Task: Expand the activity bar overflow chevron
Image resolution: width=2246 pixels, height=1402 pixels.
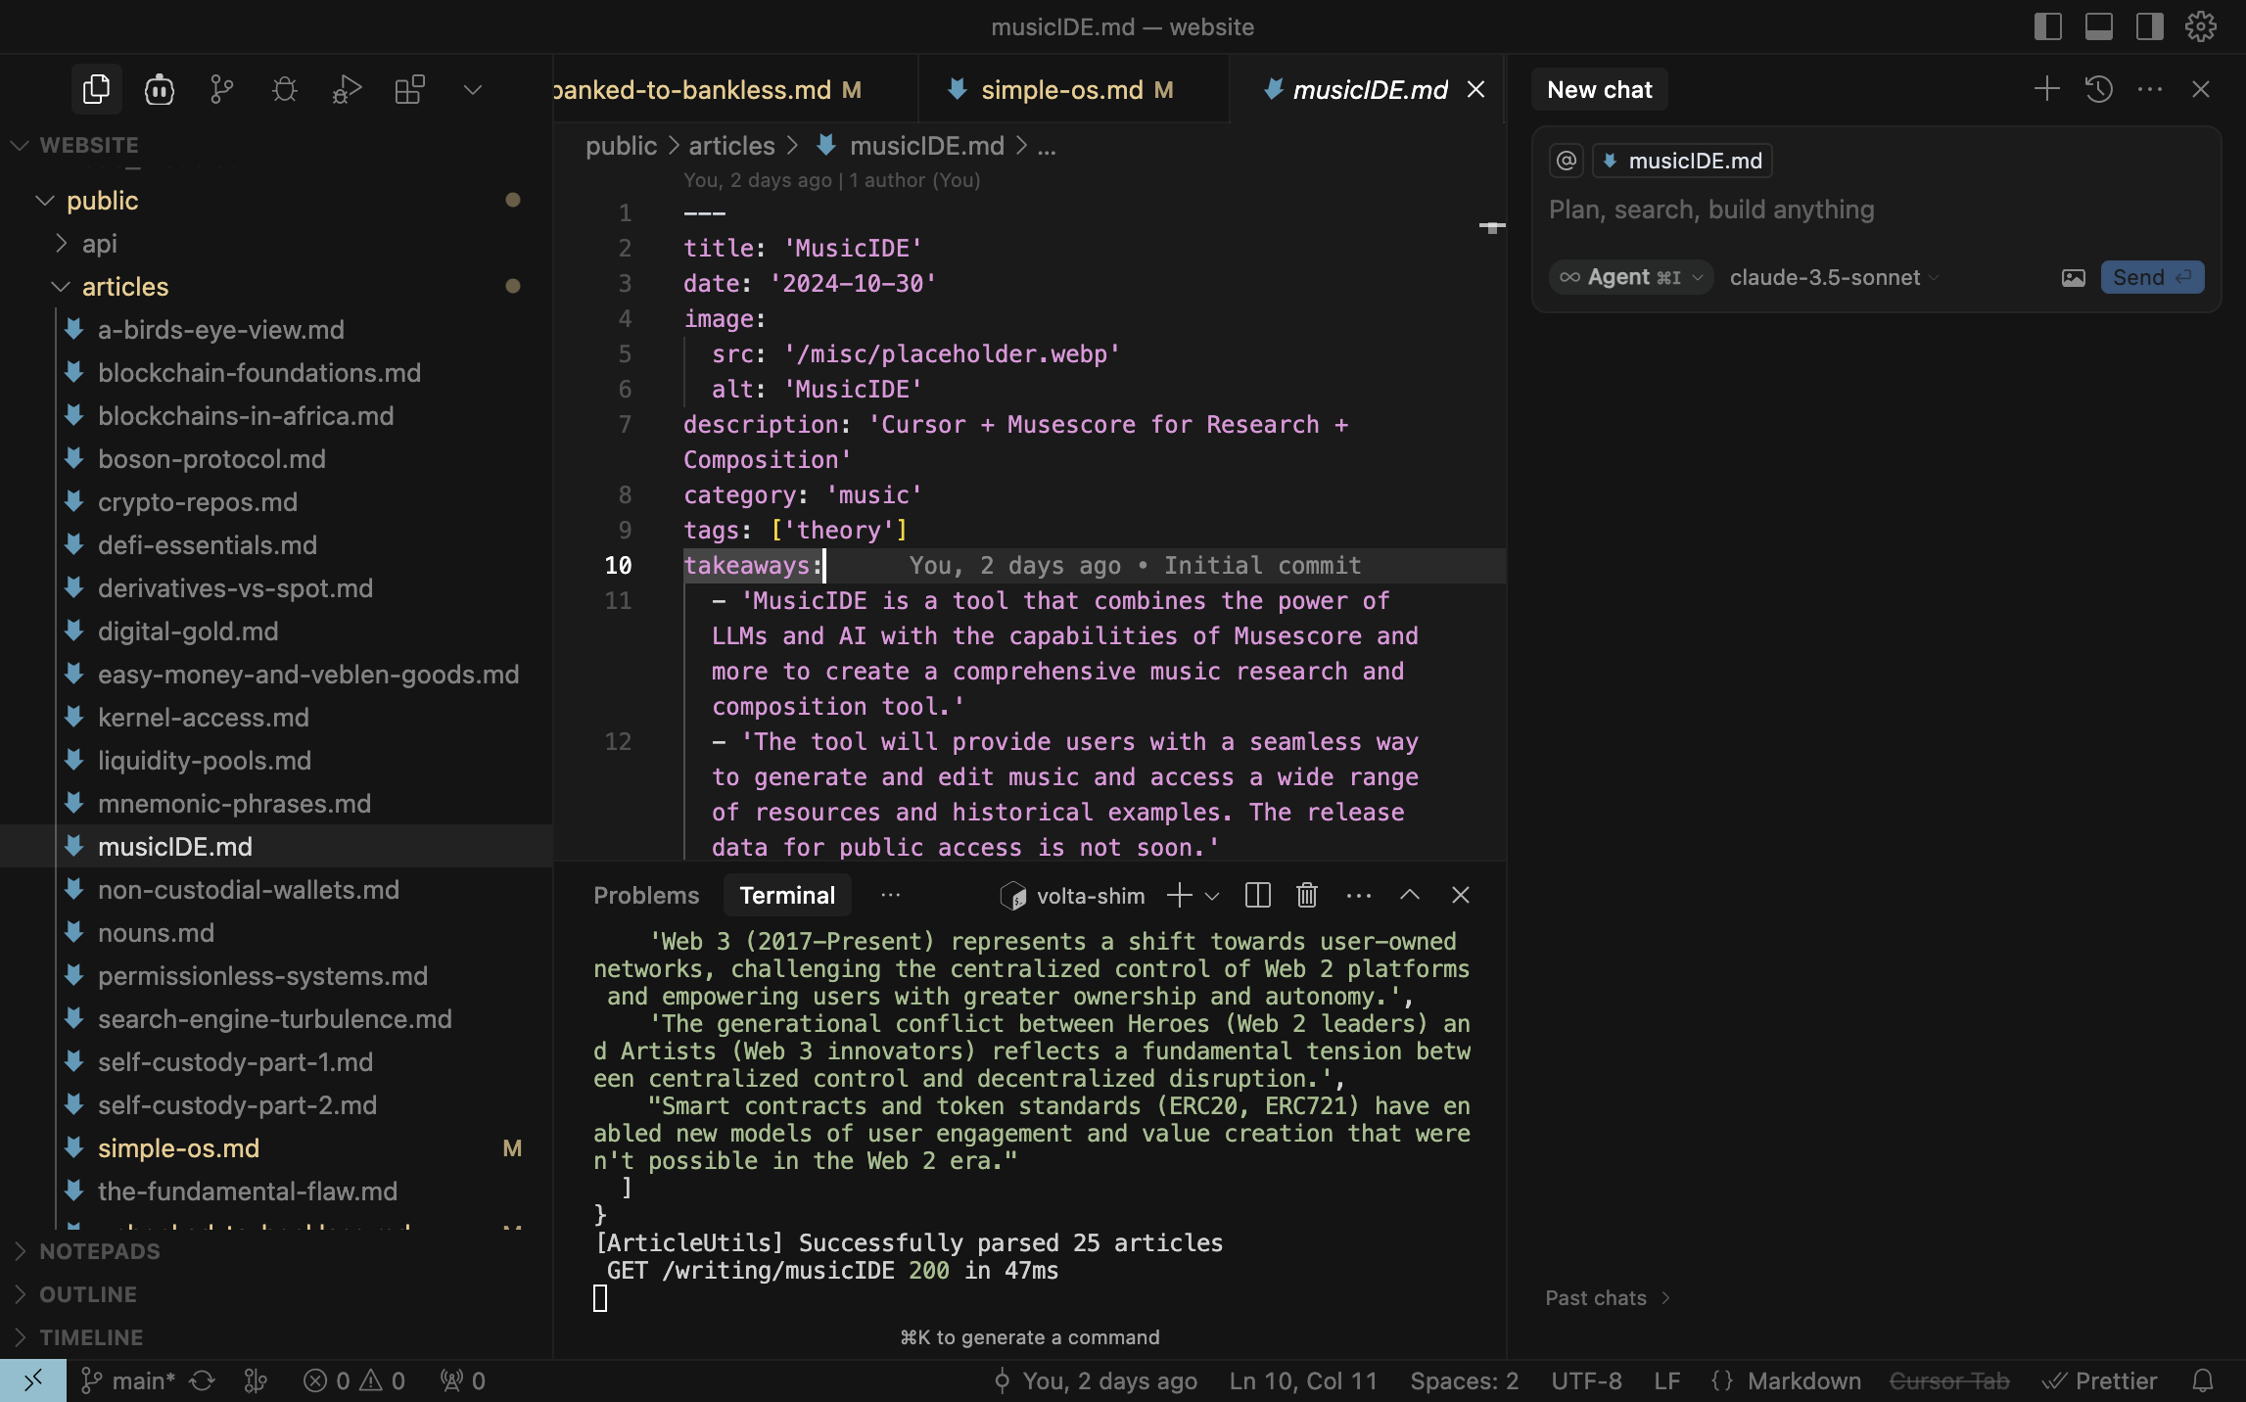Action: pyautogui.click(x=472, y=90)
